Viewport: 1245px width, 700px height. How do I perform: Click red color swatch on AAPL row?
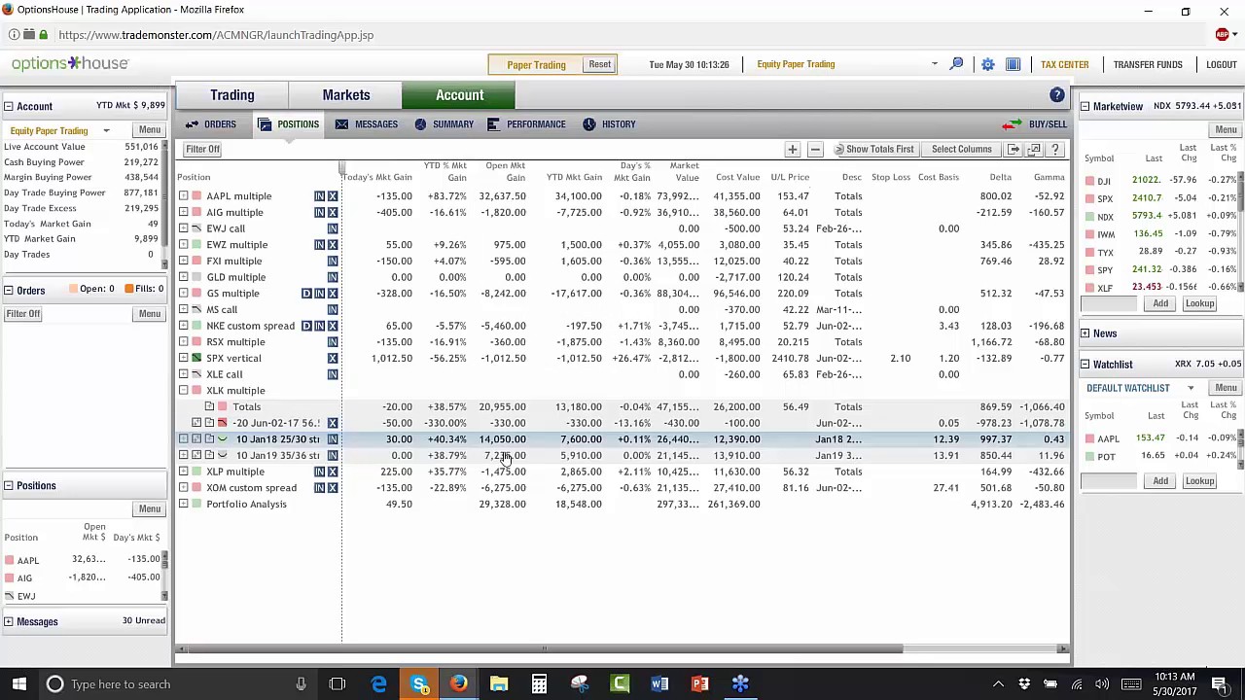coord(196,196)
